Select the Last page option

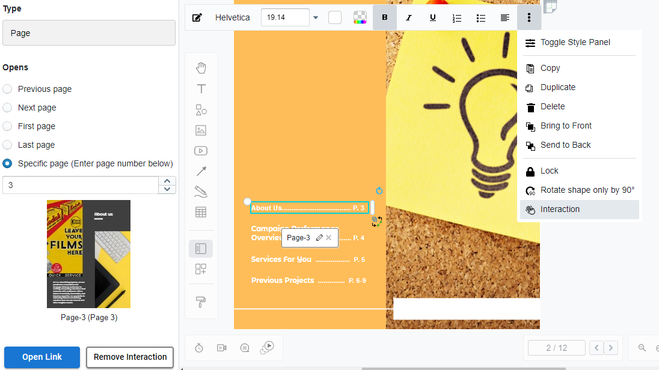(x=7, y=145)
